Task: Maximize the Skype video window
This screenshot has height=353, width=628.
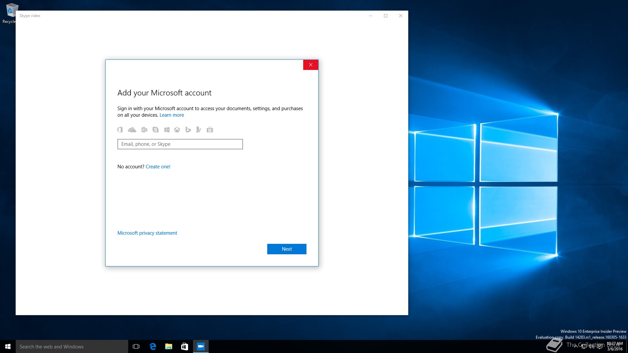Action: click(x=386, y=16)
